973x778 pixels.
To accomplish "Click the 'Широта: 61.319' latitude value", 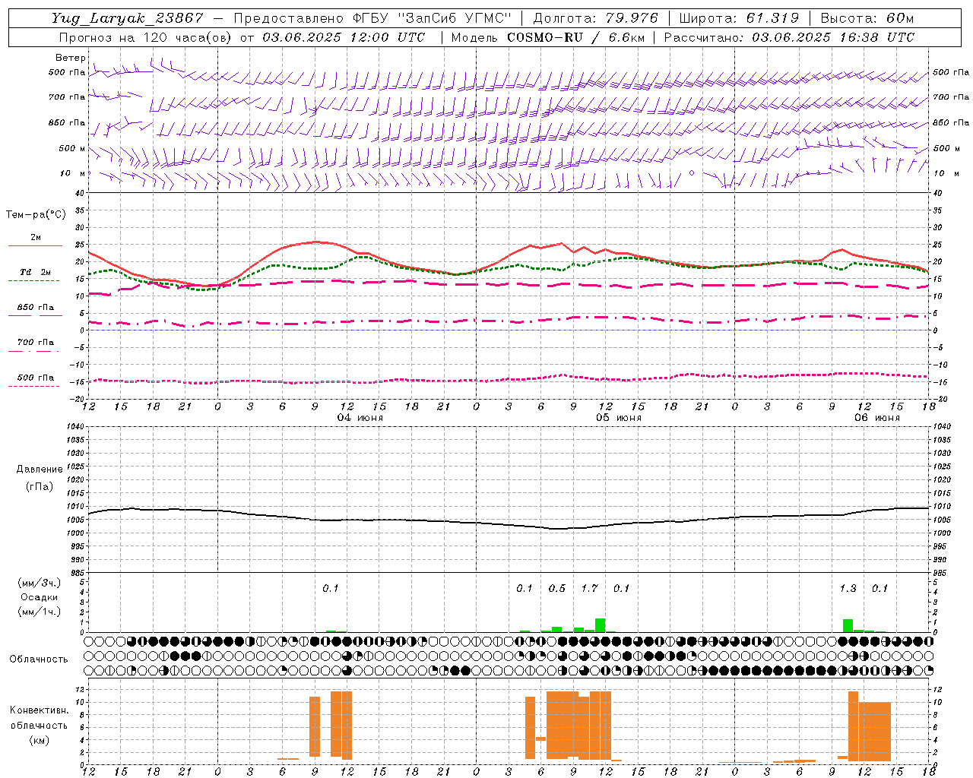I will tap(739, 18).
